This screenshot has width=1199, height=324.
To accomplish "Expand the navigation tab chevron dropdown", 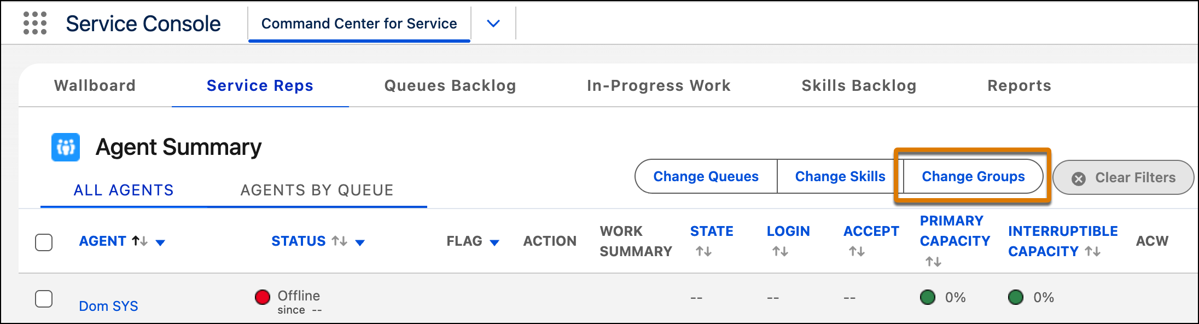I will tap(493, 24).
